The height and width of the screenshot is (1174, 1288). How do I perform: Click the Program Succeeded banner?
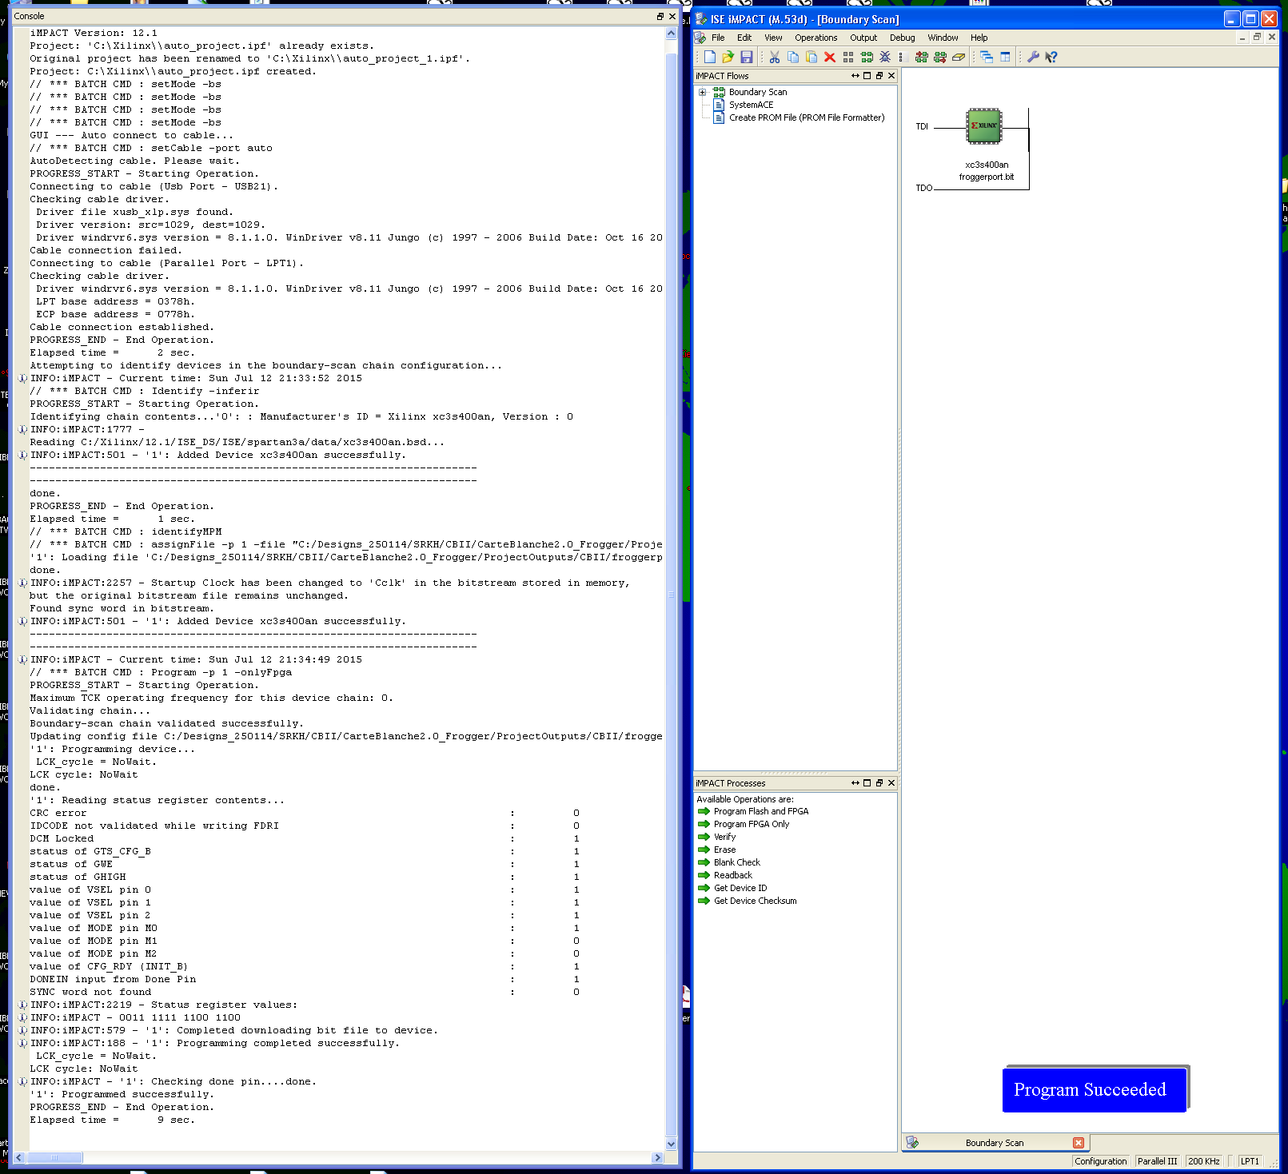pyautogui.click(x=1095, y=1089)
